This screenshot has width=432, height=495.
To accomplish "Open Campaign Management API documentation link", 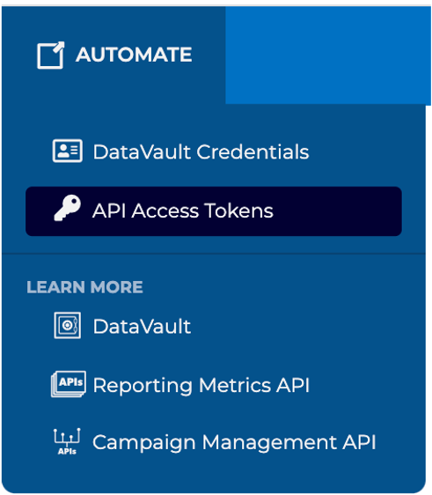I will [x=215, y=442].
